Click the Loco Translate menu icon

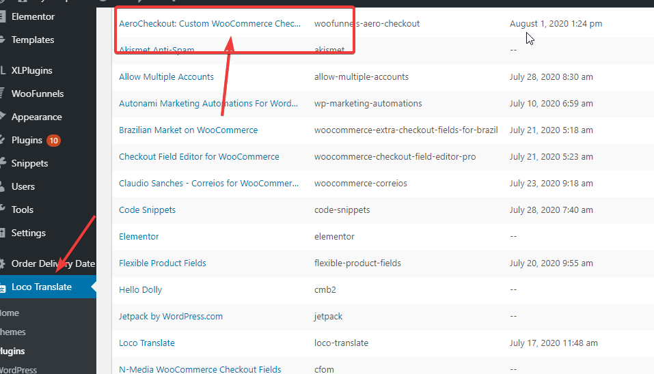pos(3,287)
